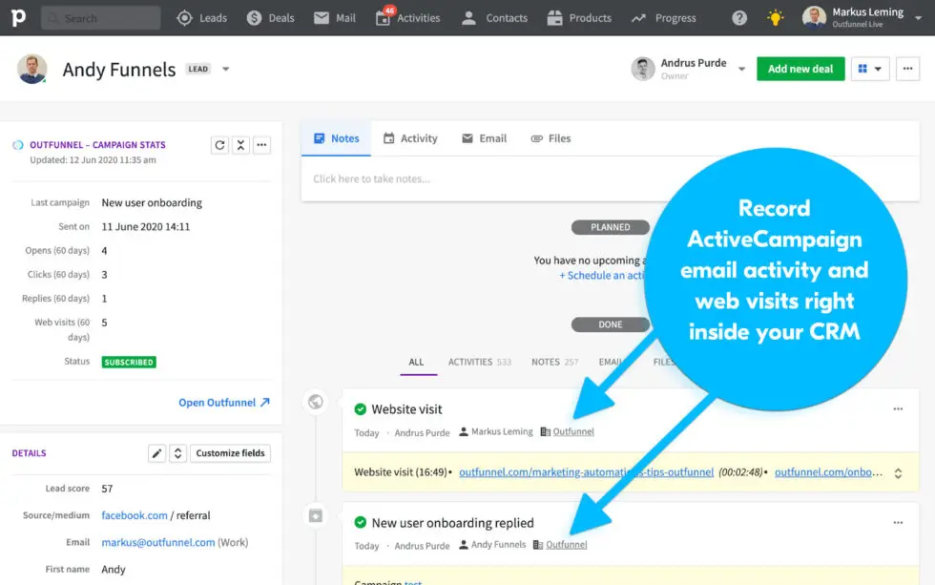Image resolution: width=935 pixels, height=585 pixels.
Task: Navigate to Contacts
Action: pos(494,18)
